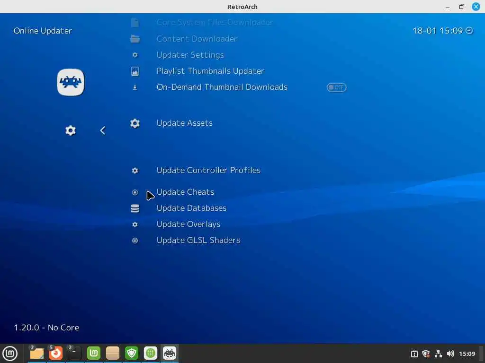485x363 pixels.
Task: Run Update Cheats
Action: (x=185, y=192)
